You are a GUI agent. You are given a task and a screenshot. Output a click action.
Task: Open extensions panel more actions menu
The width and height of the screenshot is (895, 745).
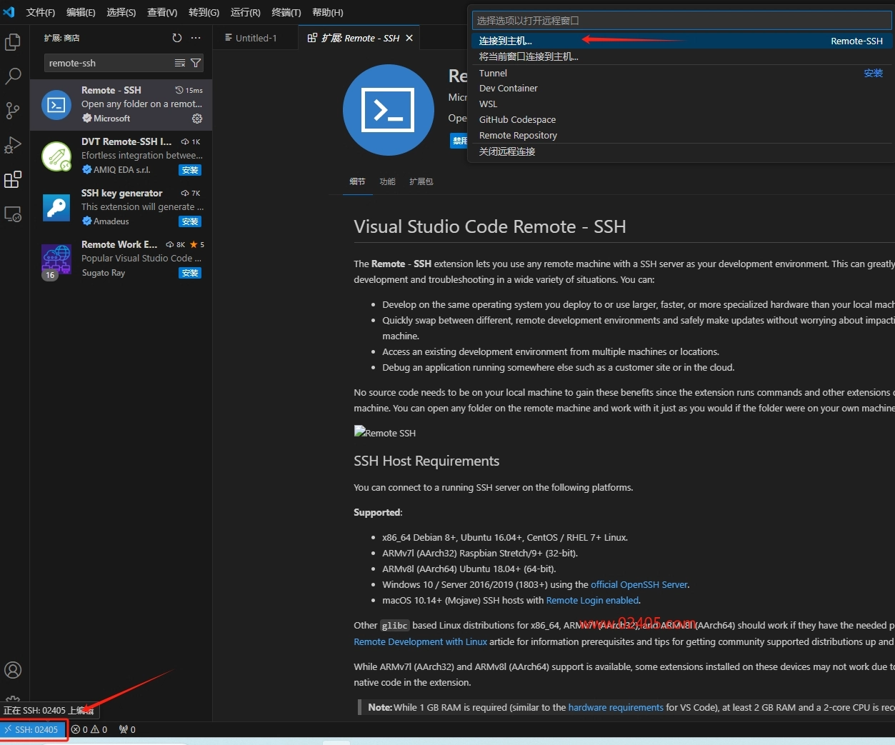point(196,38)
